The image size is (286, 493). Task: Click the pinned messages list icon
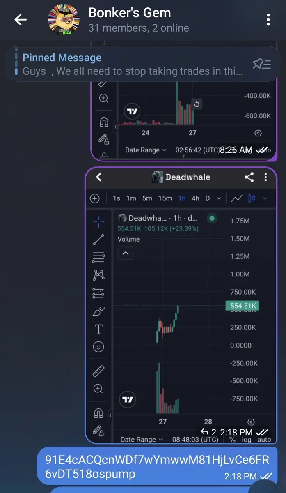pos(262,64)
